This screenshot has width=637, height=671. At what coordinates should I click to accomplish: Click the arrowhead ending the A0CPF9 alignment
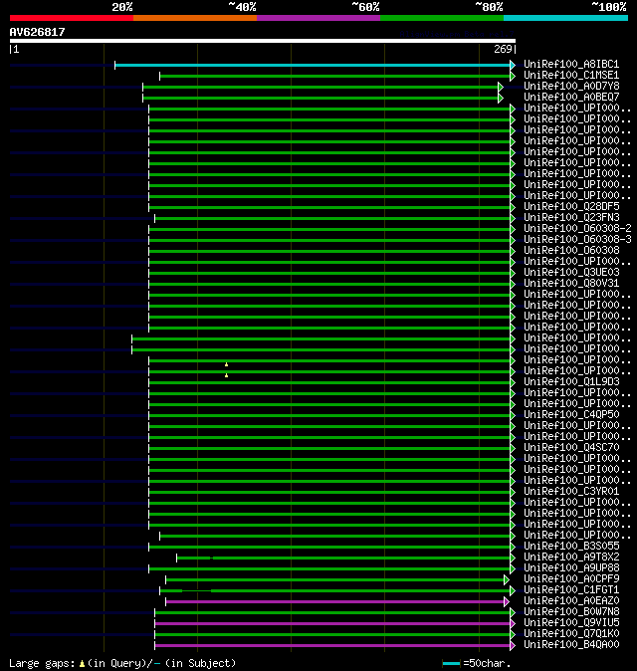tap(507, 579)
